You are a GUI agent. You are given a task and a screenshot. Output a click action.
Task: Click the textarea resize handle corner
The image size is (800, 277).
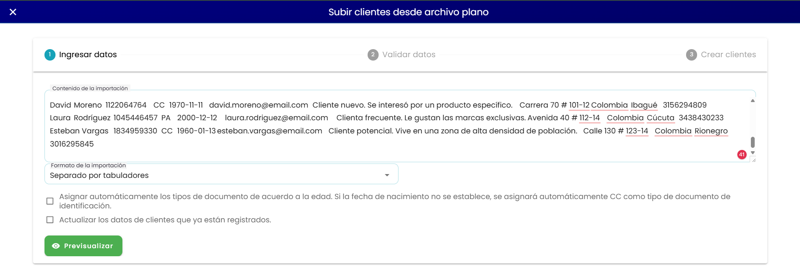pos(753,160)
